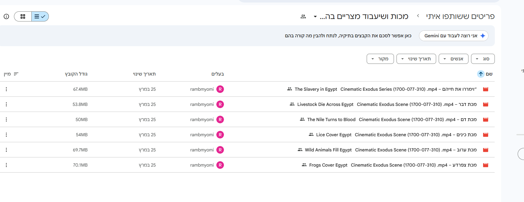Screen dimensions: 524x202
Task: Go to פריטים ששותפו איתי breadcrumb
Action: (x=460, y=16)
